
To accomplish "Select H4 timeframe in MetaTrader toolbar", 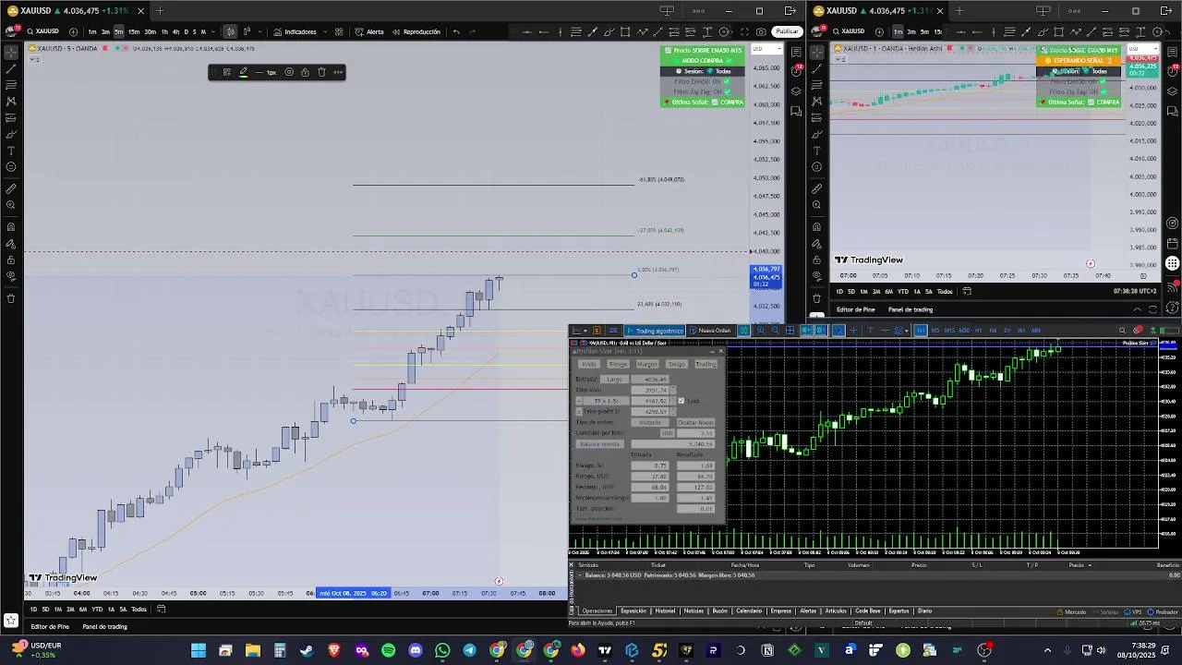I will 993,331.
